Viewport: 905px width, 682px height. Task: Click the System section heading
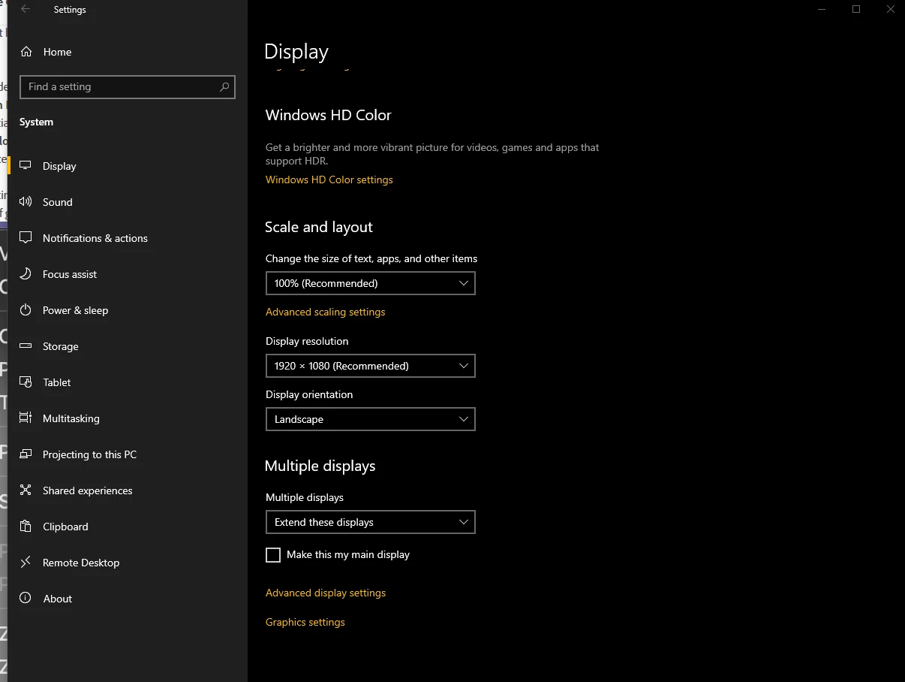tap(37, 122)
